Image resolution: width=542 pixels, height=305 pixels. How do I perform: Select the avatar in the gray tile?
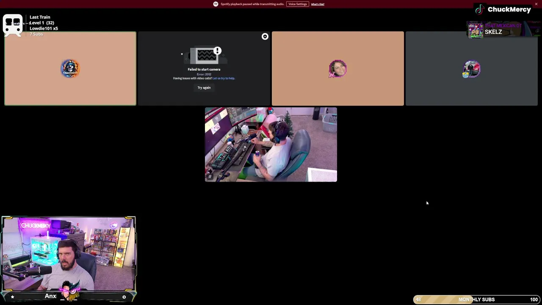(x=471, y=69)
